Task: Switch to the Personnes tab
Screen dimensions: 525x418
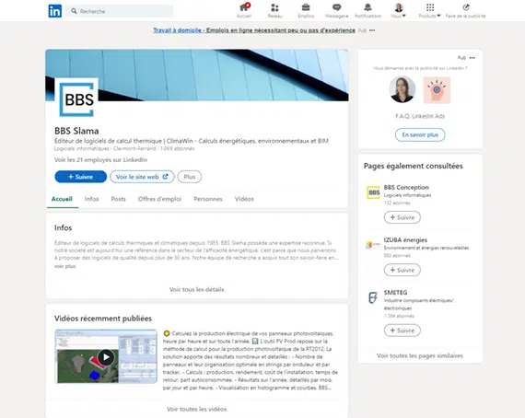Action: coord(208,199)
